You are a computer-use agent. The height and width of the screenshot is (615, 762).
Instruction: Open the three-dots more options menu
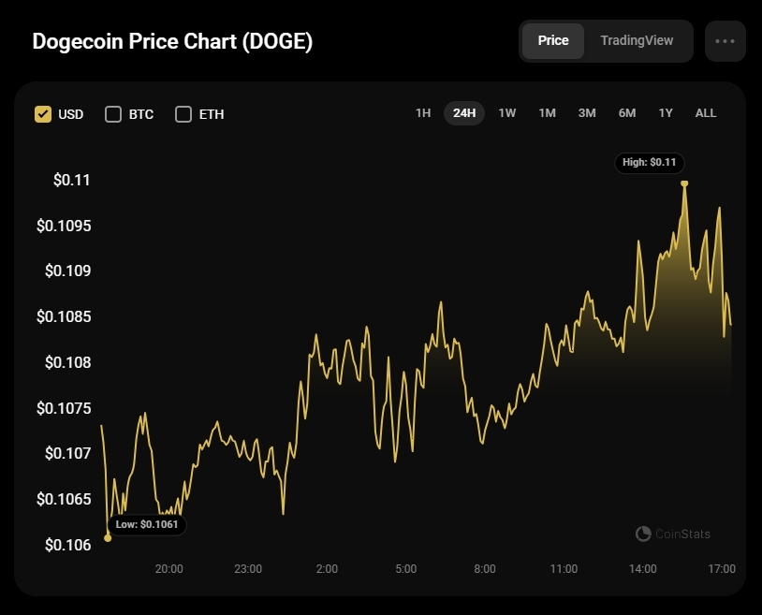pyautogui.click(x=725, y=41)
